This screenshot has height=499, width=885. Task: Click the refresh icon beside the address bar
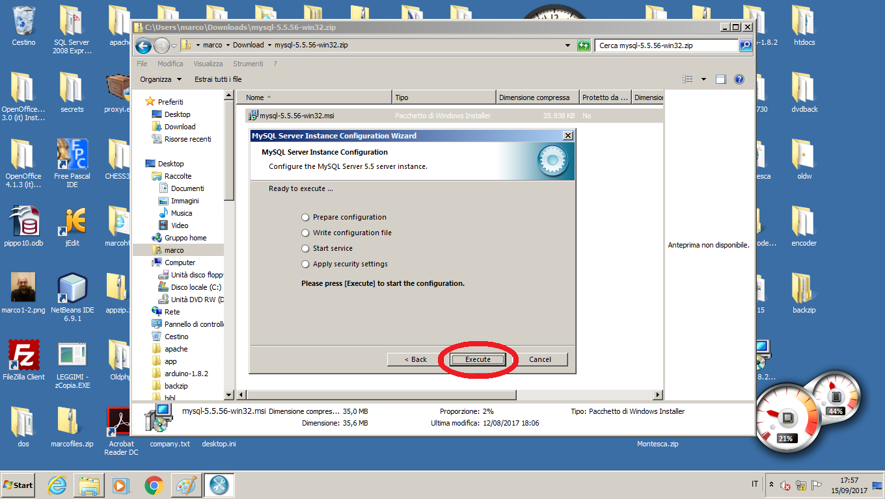[584, 45]
